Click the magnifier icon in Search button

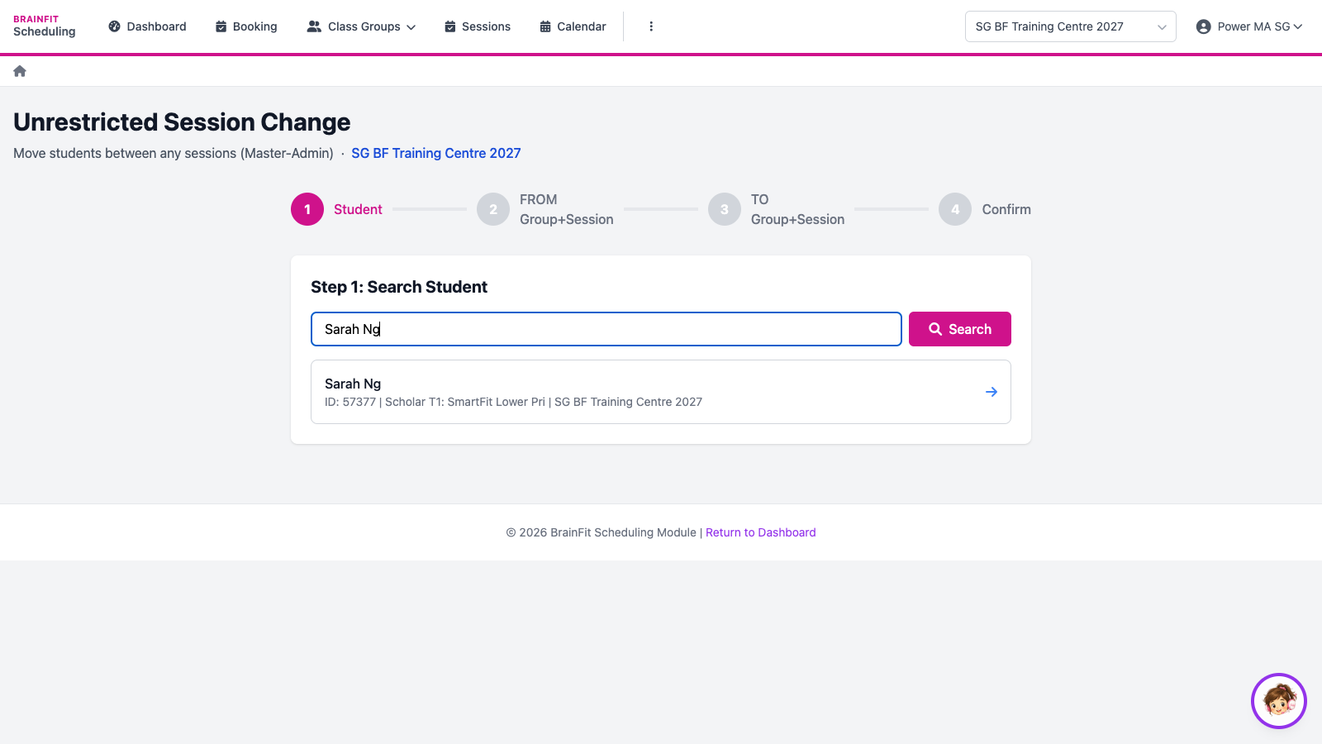[x=935, y=329]
